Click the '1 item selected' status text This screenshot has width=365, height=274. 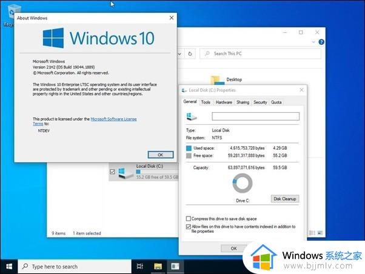87,233
